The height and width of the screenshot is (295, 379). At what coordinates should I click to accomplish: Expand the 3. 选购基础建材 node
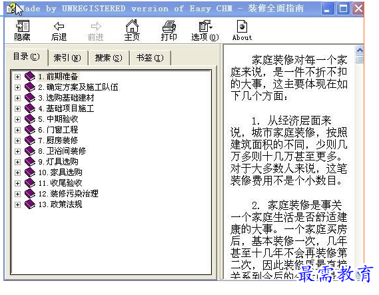click(17, 98)
